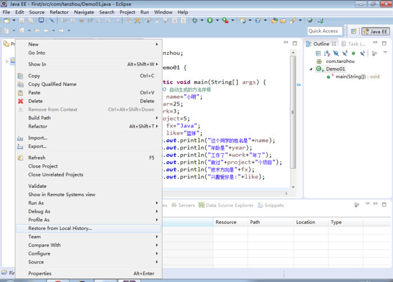Image resolution: width=393 pixels, height=282 pixels.
Task: Select the Java EE perspective button
Action: pyautogui.click(x=376, y=31)
